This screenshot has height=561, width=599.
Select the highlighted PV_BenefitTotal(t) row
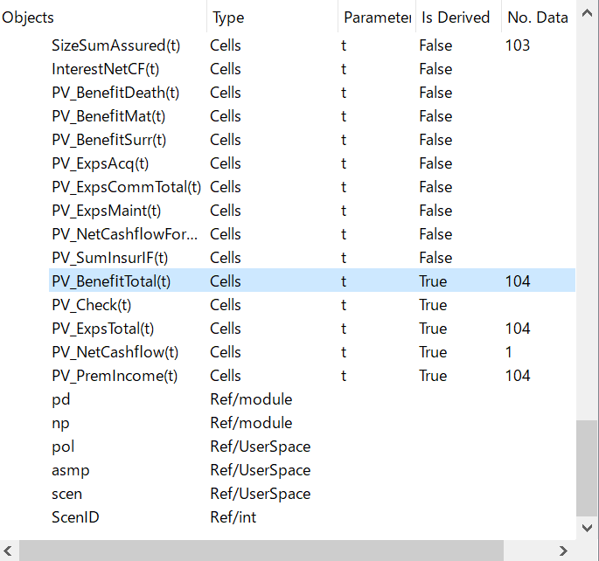pyautogui.click(x=111, y=281)
